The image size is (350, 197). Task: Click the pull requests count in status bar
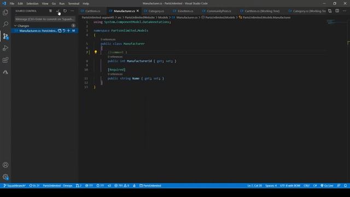[x=79, y=186]
